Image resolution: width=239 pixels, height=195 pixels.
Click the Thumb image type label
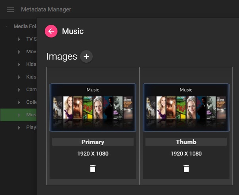coord(186,142)
